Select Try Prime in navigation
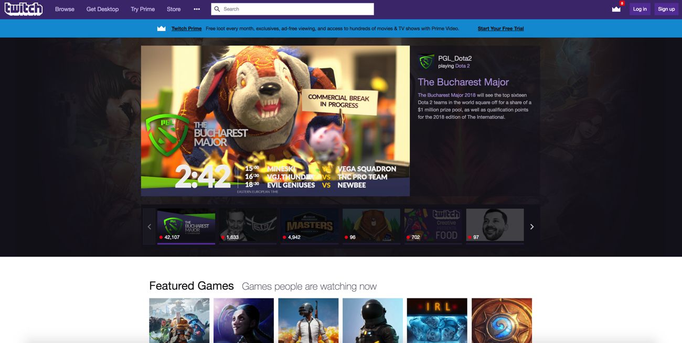The image size is (682, 343). (x=143, y=9)
